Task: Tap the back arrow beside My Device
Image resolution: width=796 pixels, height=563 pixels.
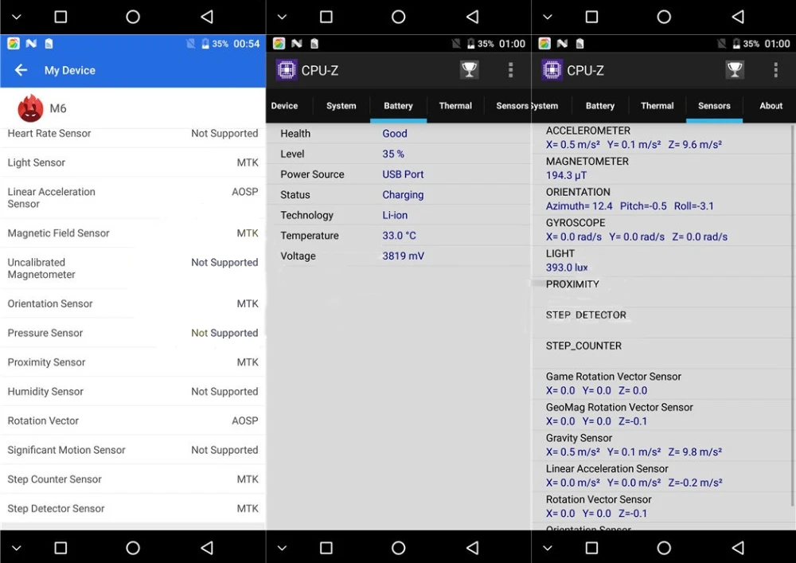Action: coord(21,70)
